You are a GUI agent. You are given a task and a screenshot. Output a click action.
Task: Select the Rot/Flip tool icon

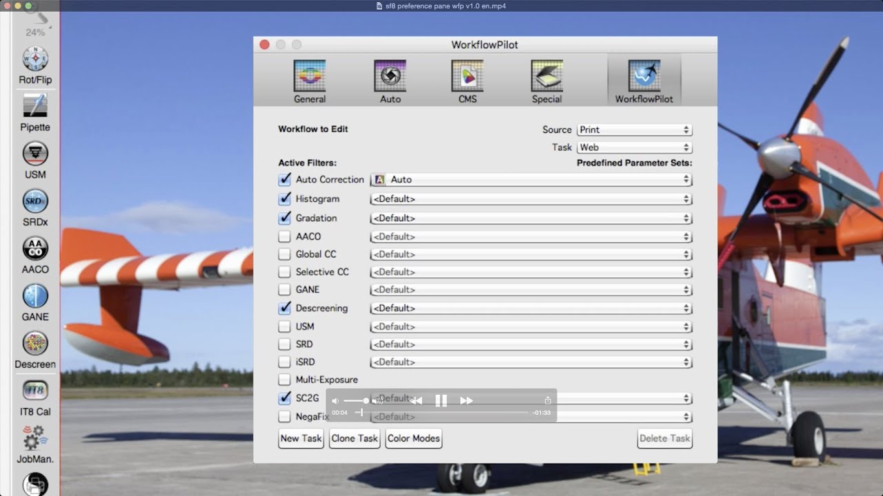pyautogui.click(x=35, y=59)
